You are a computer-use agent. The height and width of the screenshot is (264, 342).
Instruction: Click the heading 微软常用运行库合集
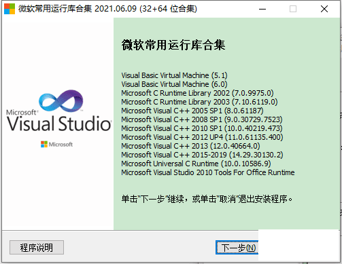173,45
